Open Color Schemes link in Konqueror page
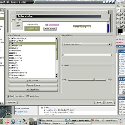The image size is (125, 125). tap(22, 108)
